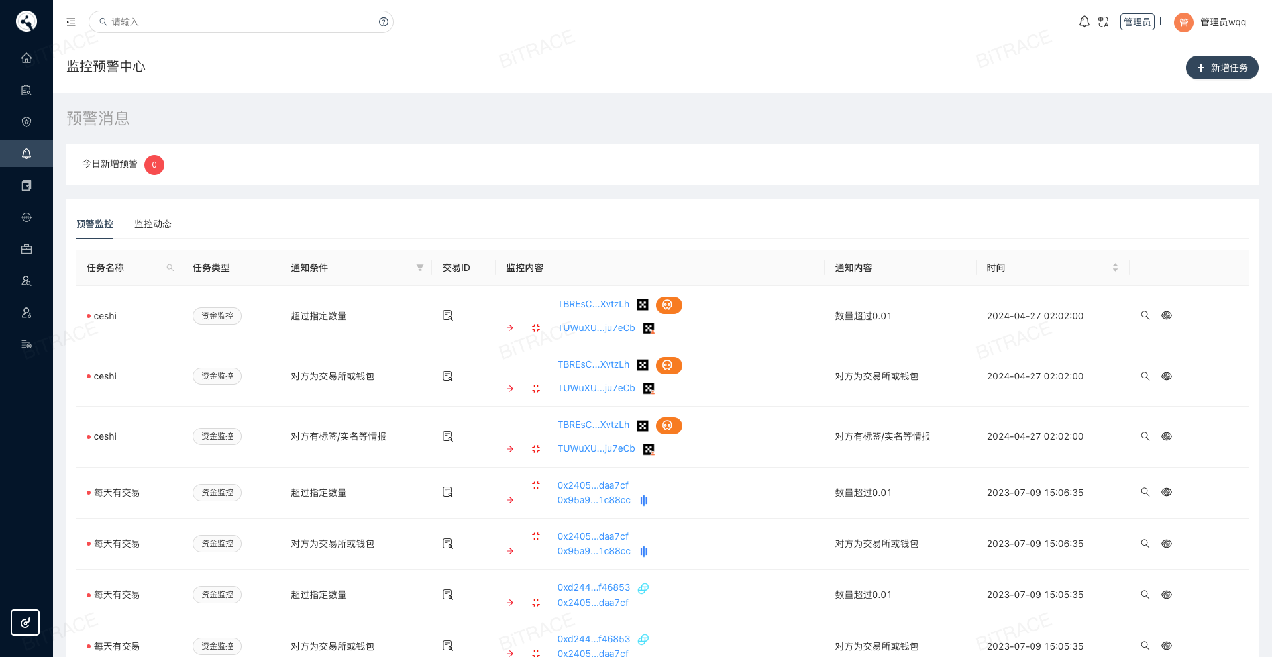Image resolution: width=1272 pixels, height=657 pixels.
Task: Switch language via translate icon
Action: pos(1103,22)
